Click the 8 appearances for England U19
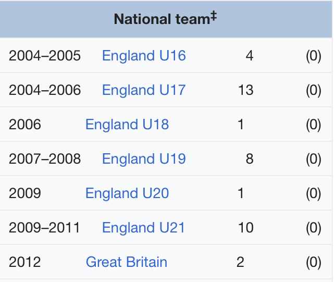Viewport: 335px width, 282px height. click(250, 159)
